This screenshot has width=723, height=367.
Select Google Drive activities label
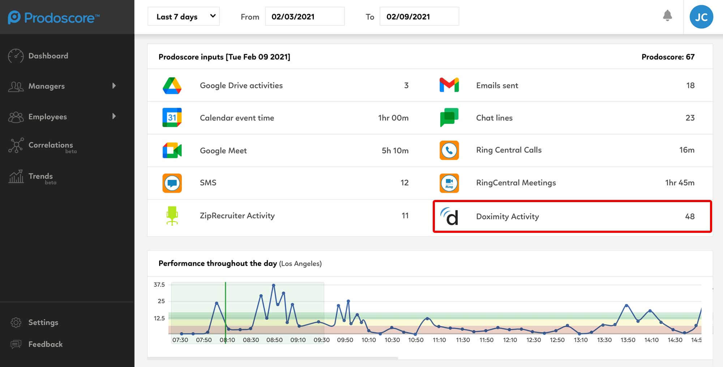click(241, 86)
